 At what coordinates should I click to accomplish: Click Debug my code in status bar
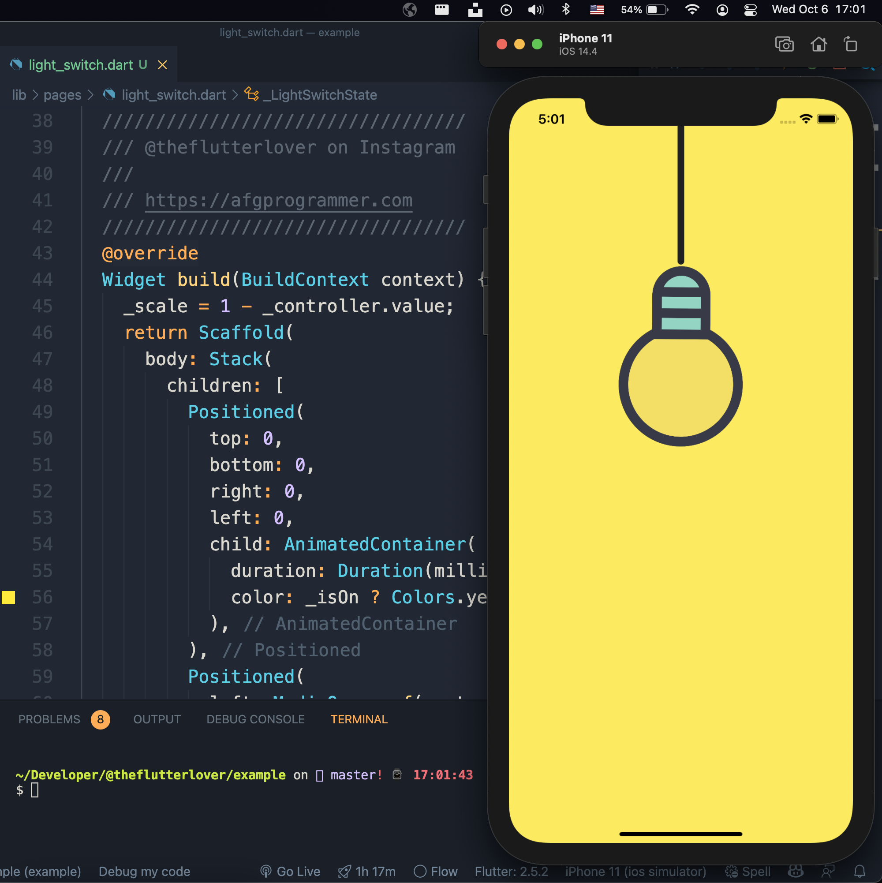tap(144, 871)
